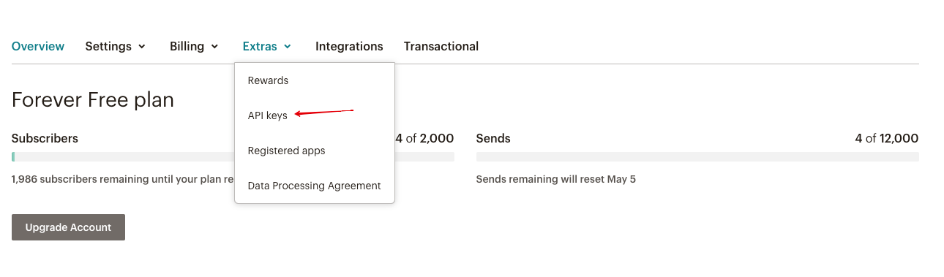Open the Overview tab

[x=38, y=46]
